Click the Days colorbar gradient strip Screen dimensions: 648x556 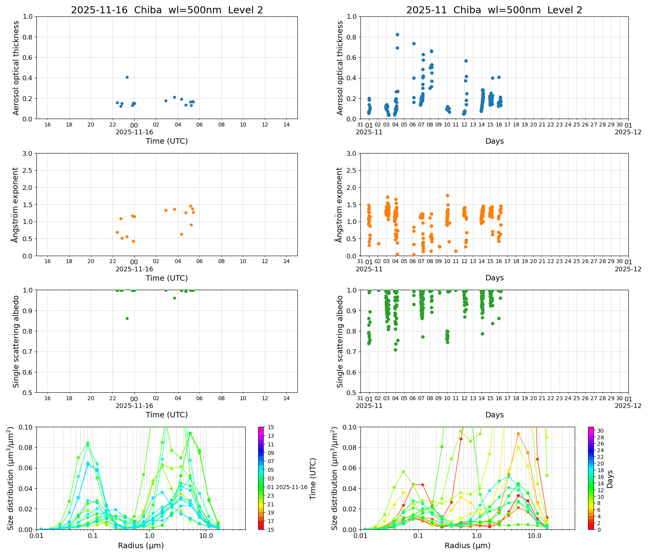[x=591, y=478]
